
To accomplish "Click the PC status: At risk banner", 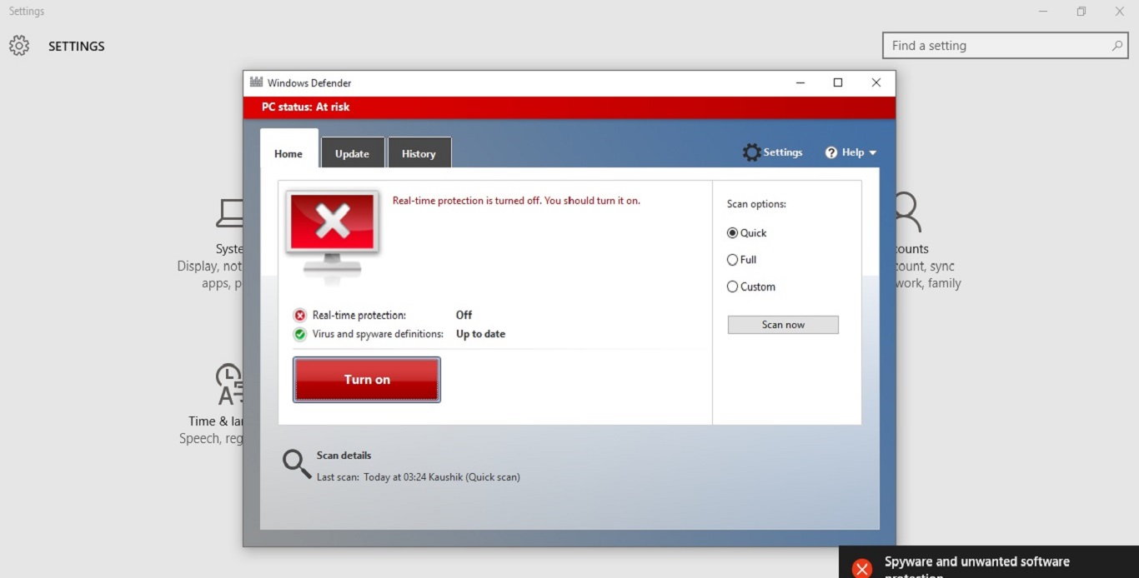I will [569, 107].
